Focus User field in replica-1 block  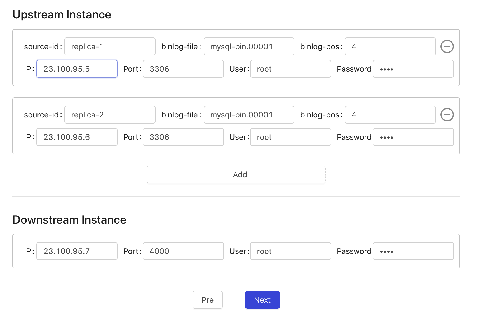pos(291,69)
